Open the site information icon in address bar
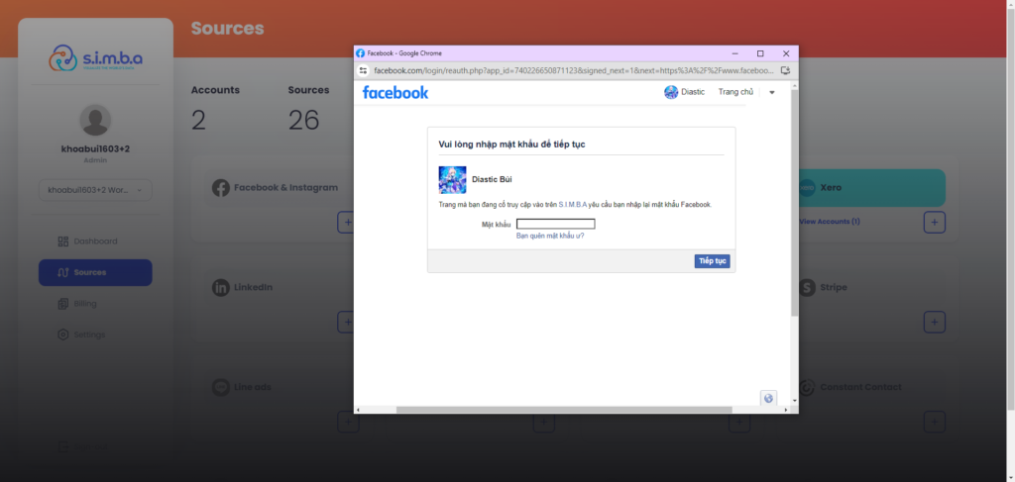Image resolution: width=1015 pixels, height=482 pixels. (x=364, y=71)
